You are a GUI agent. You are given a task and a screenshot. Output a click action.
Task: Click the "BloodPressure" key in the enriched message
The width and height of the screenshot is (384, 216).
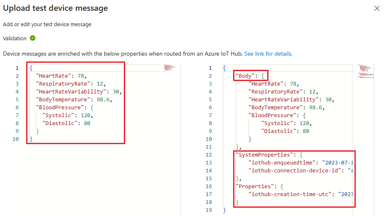coord(273,115)
